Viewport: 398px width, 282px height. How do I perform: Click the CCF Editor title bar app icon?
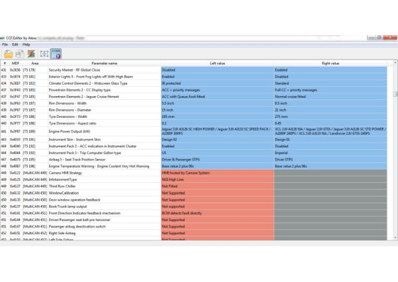5,38
